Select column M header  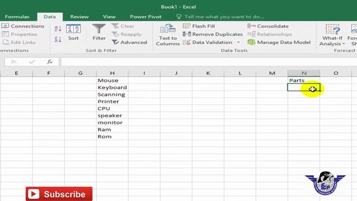tap(272, 73)
